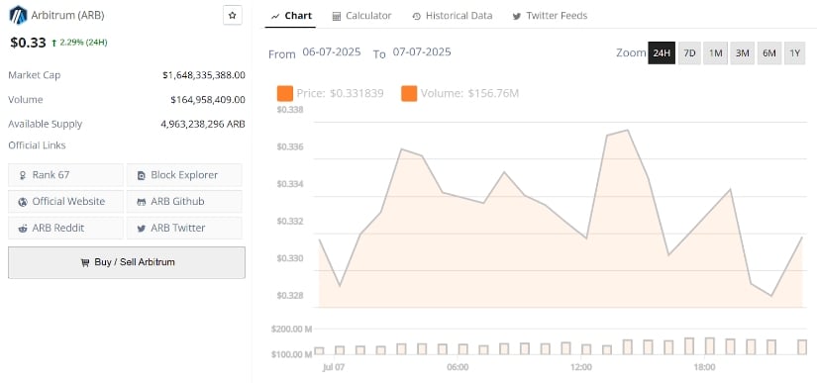The height and width of the screenshot is (383, 817).
Task: Click the Chart tab line icon
Action: click(x=274, y=17)
